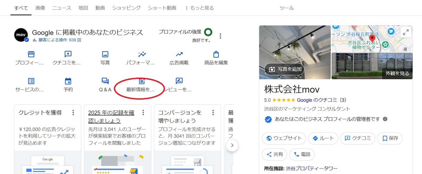The height and width of the screenshot is (174, 422).
Task: Select the すべて tab
Action: [21, 8]
